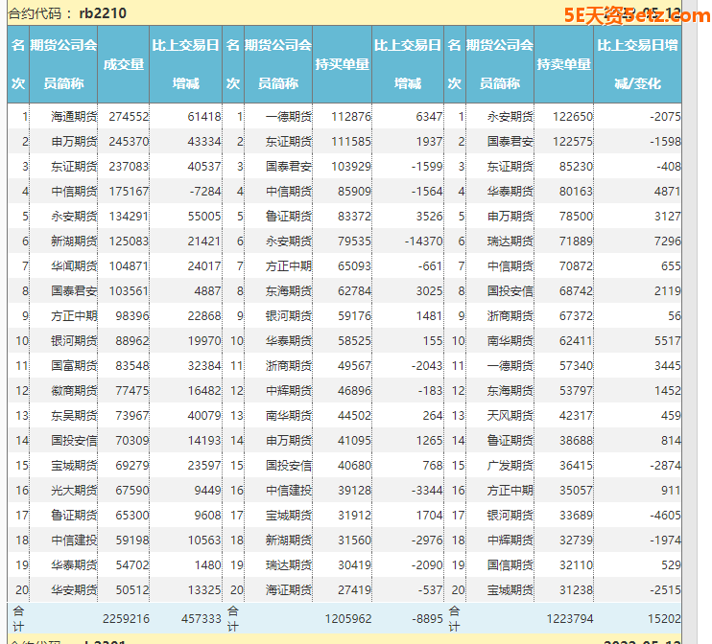
Task: Click long position value 111585
Action: (x=351, y=142)
